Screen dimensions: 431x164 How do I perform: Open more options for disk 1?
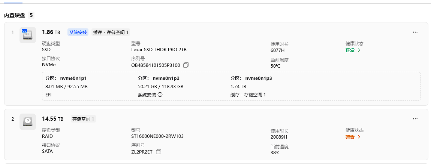pyautogui.click(x=415, y=32)
